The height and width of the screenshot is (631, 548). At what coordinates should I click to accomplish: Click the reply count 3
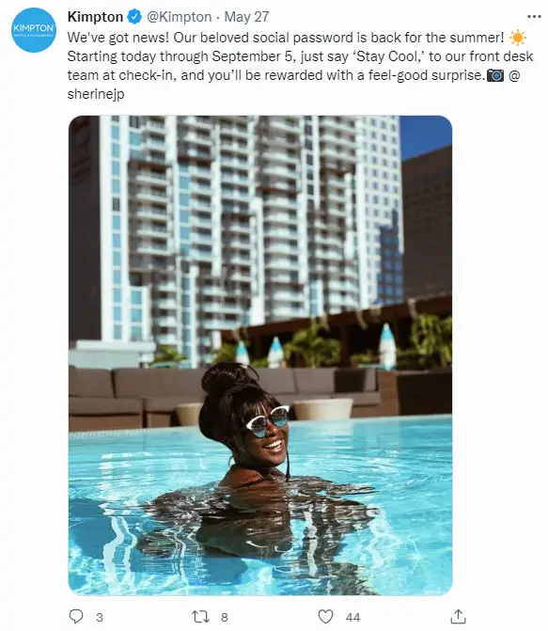click(100, 617)
